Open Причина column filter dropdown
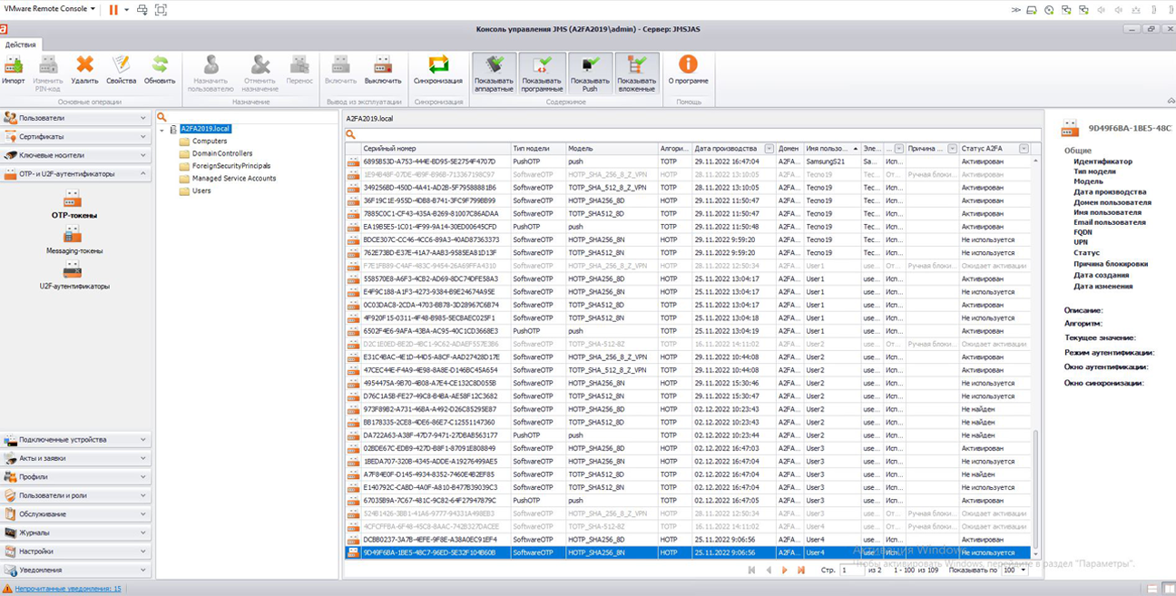Image resolution: width=1176 pixels, height=596 pixels. [951, 149]
